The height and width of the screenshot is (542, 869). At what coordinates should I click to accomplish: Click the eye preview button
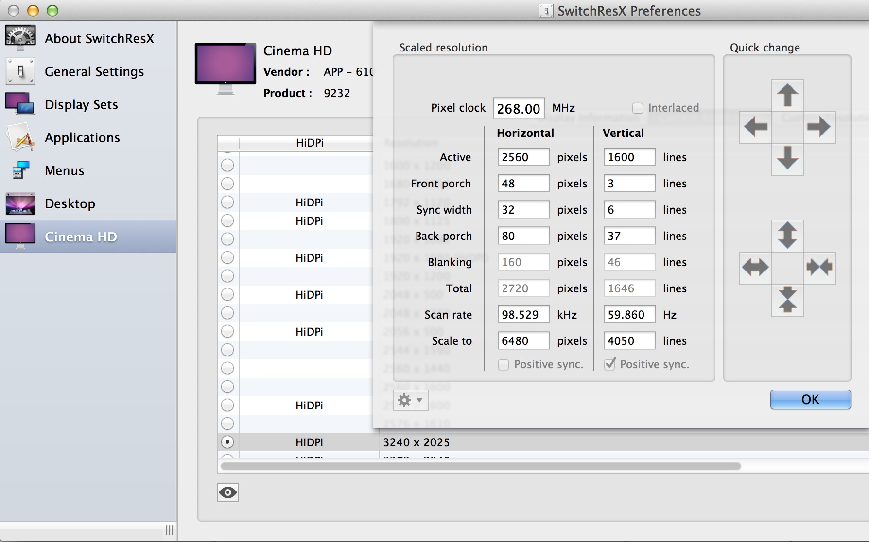tap(228, 492)
